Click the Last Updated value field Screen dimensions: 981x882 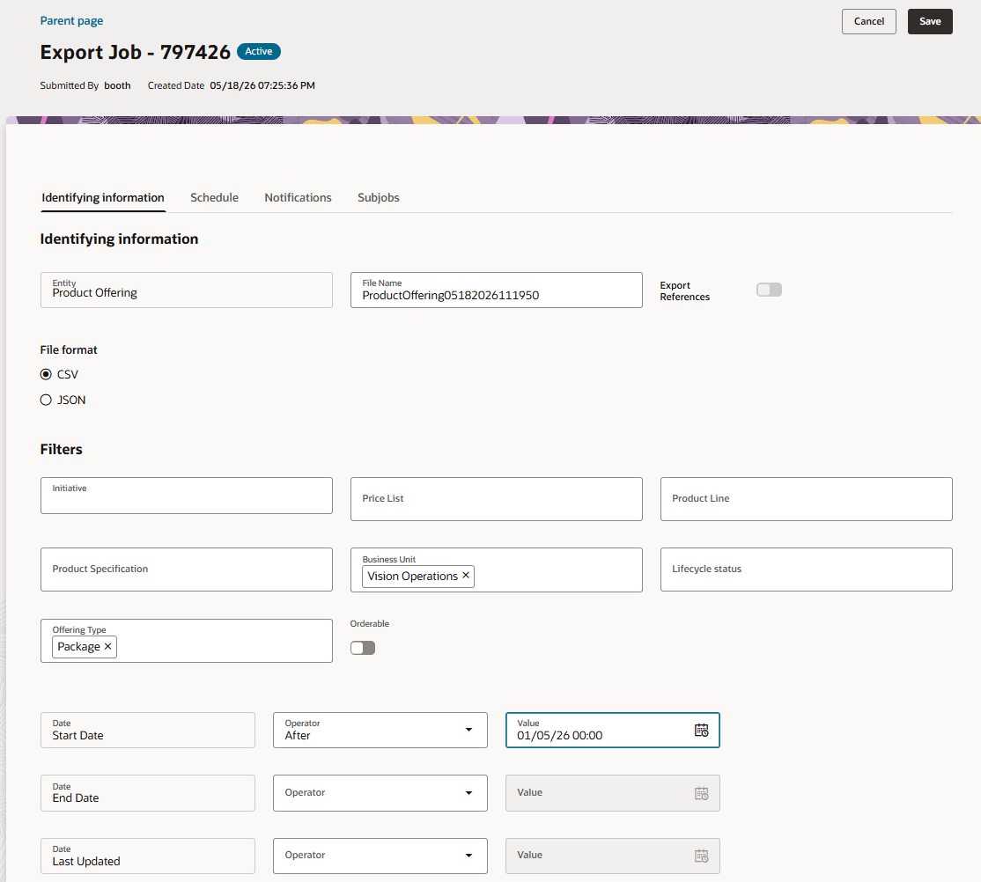click(x=613, y=856)
